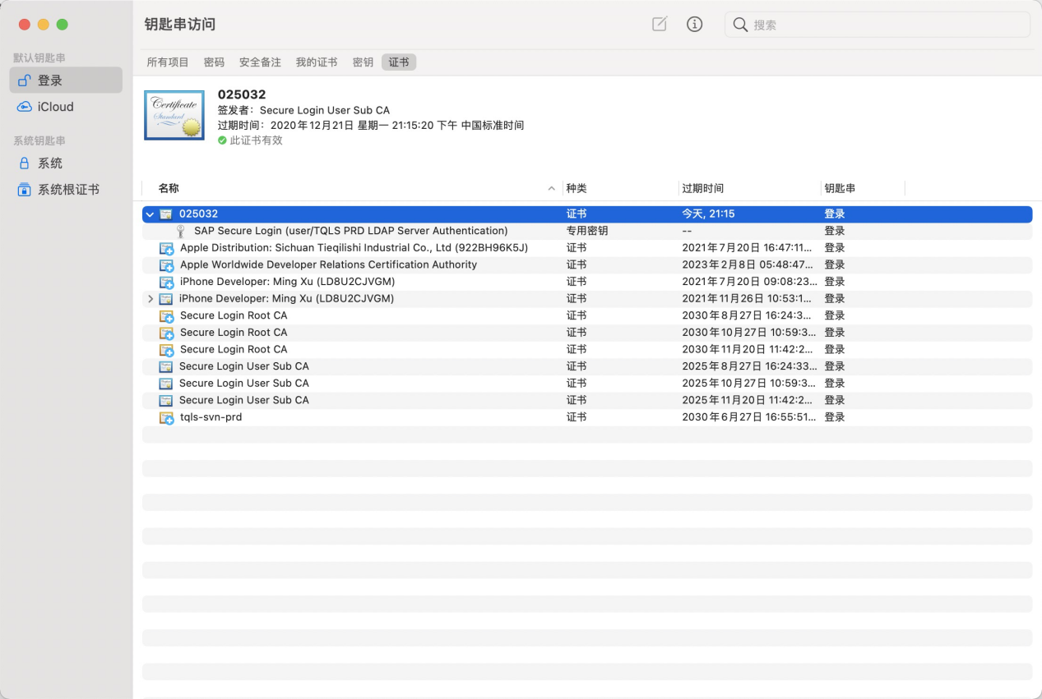This screenshot has height=699, width=1042.
Task: Click the 2030年6月27日 16:55:51 expiry cell
Action: 748,417
